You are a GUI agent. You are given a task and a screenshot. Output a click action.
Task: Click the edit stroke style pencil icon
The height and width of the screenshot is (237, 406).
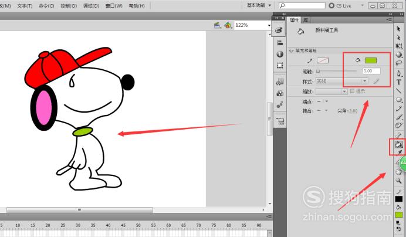376,82
